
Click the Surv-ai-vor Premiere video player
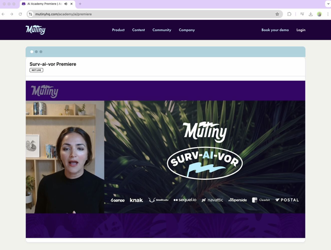[165, 159]
